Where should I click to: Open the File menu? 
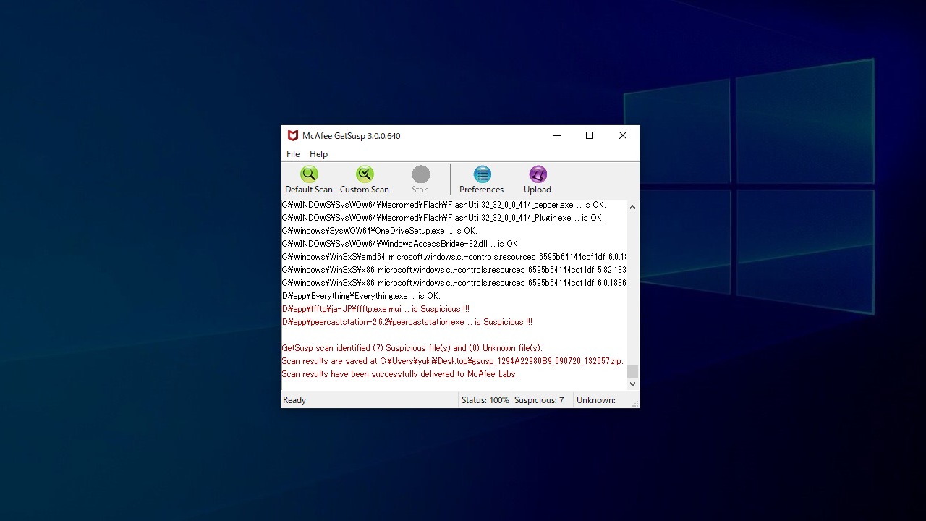click(293, 154)
